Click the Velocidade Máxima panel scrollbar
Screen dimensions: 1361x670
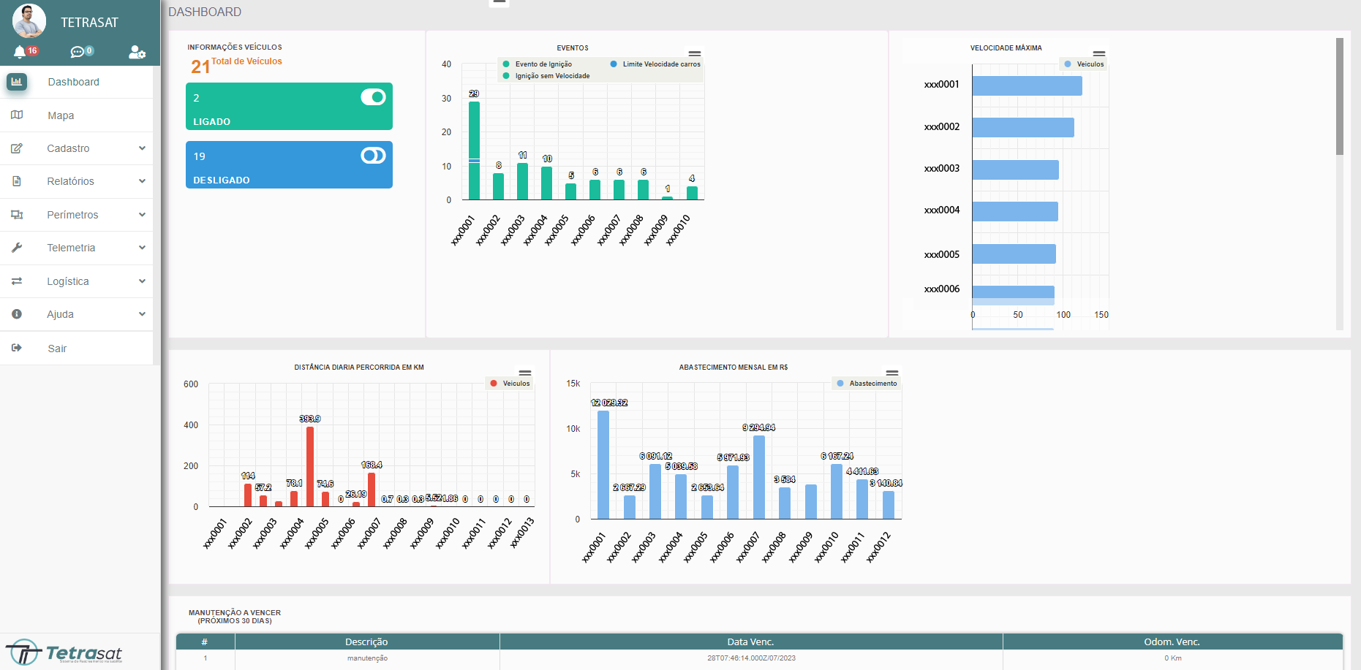tap(1340, 96)
